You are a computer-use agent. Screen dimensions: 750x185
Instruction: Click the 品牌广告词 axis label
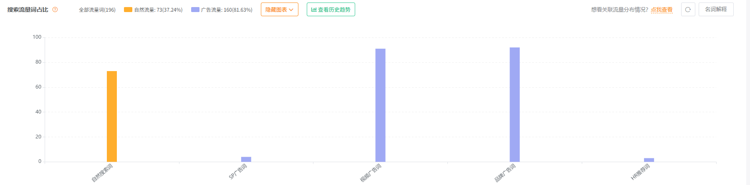[505, 173]
